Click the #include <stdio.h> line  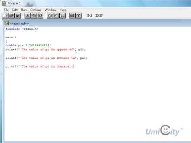(x=22, y=29)
